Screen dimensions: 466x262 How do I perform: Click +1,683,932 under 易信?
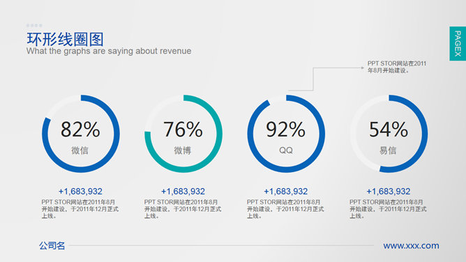click(389, 192)
